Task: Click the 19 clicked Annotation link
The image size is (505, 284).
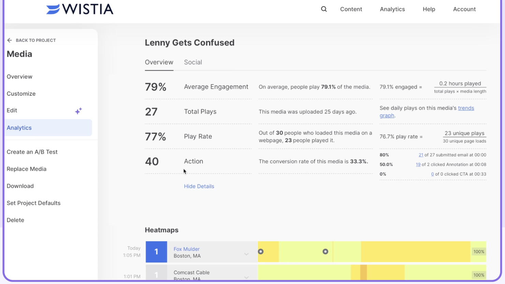Action: coord(418,164)
